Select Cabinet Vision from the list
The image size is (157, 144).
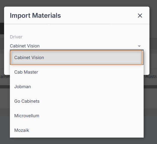click(77, 58)
